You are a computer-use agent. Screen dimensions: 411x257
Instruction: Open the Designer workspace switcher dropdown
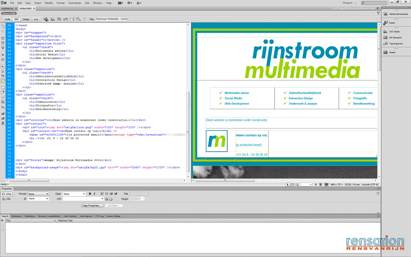tap(349, 3)
